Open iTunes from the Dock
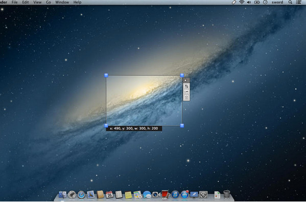This screenshot has width=306, height=202. point(175,194)
